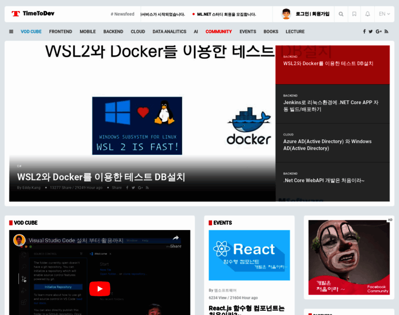Share featured article via Facebook icon
The width and height of the screenshot is (399, 315).
point(127,188)
